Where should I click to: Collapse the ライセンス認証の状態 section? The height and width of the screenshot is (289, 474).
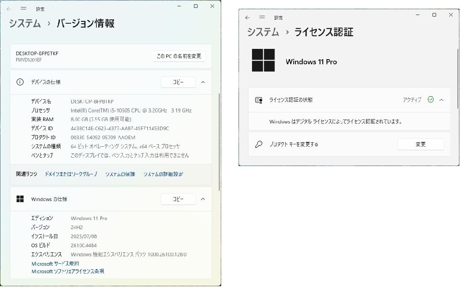(x=442, y=100)
